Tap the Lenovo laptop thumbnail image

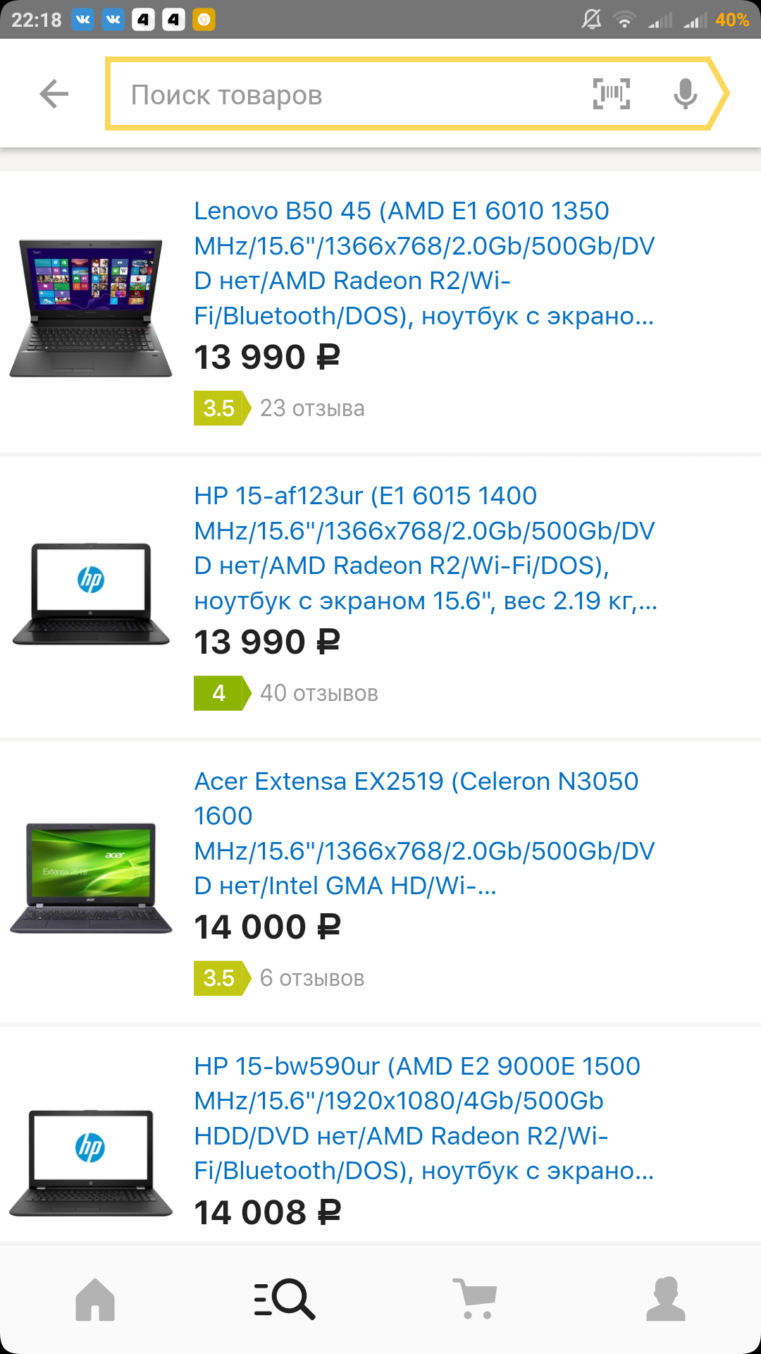pos(91,307)
